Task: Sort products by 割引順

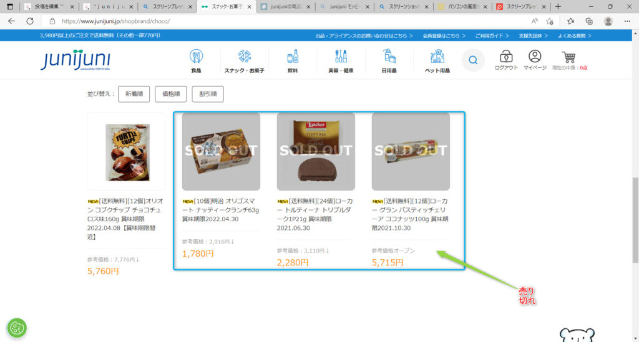Action: point(208,94)
